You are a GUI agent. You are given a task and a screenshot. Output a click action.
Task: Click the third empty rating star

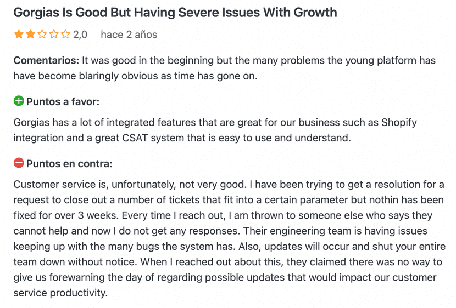[x=42, y=35]
